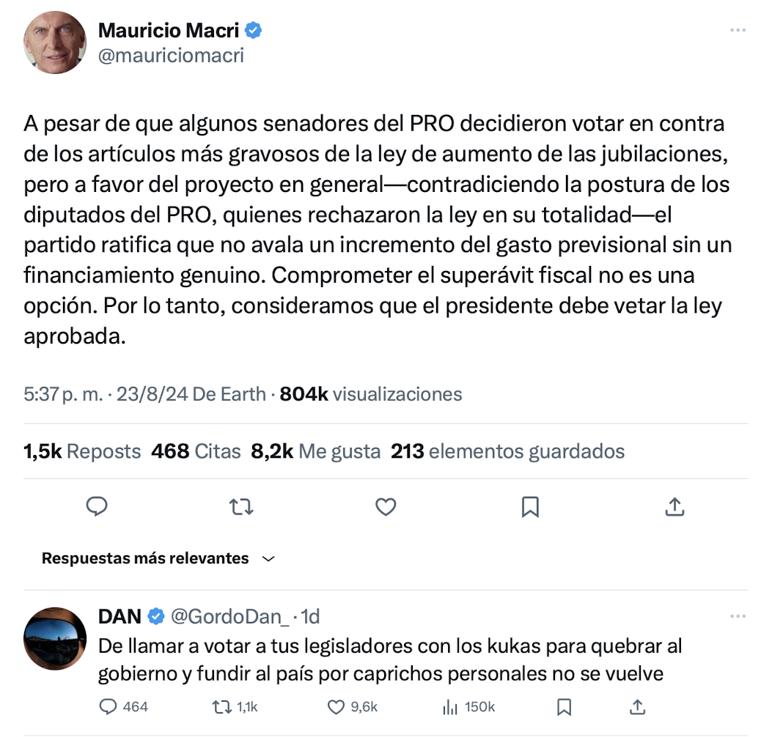Open DAN's profile avatar
Image resolution: width=783 pixels, height=737 pixels.
(x=55, y=638)
